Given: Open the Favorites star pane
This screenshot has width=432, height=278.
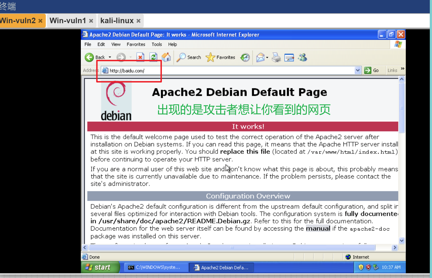Looking at the screenshot, I should coord(220,57).
